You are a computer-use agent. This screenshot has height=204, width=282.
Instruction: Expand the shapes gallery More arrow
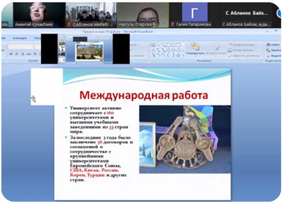click(183, 55)
